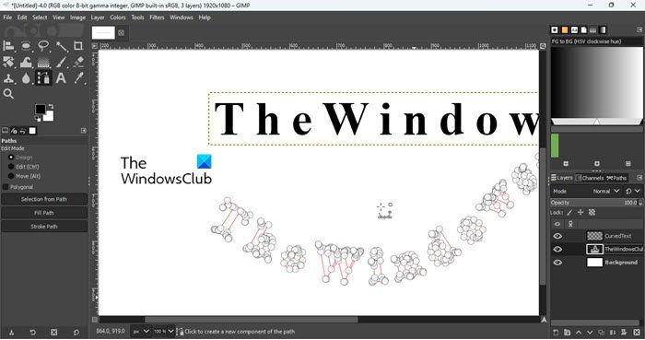Screen dimensions: 645x340
Task: Switch to the Channels tab
Action: (x=589, y=178)
